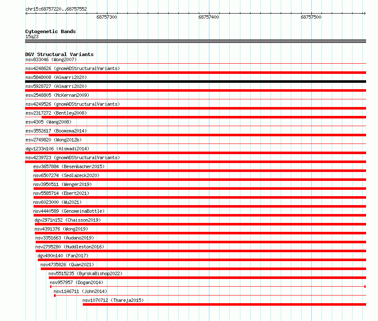The image size is (378, 321).
Task: Click the right arrow of the coordinate ruler
Action: 364,14
